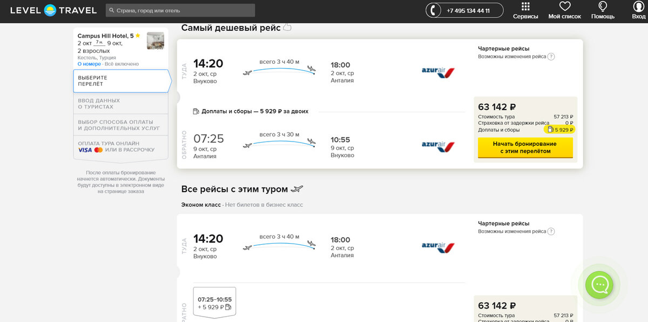Screen dimensions: 648x322
Task: Click the Help lightbulb icon
Action: click(x=603, y=7)
